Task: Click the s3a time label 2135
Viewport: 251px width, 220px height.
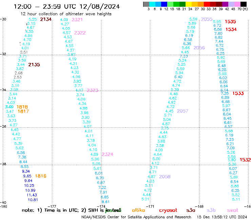Action: pyautogui.click(x=34, y=65)
